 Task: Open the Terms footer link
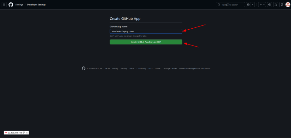tap(107, 68)
